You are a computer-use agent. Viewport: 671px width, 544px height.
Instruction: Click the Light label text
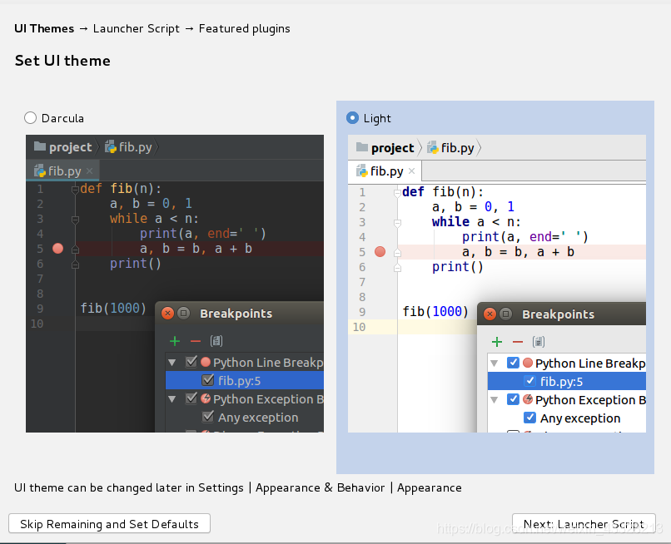point(377,118)
